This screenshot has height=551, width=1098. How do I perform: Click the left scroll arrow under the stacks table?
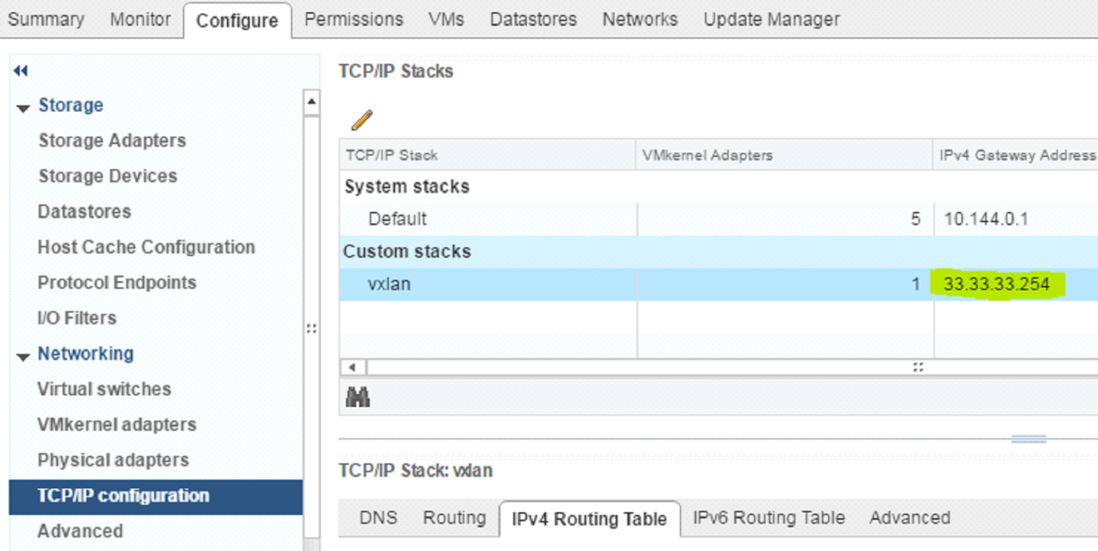(352, 367)
